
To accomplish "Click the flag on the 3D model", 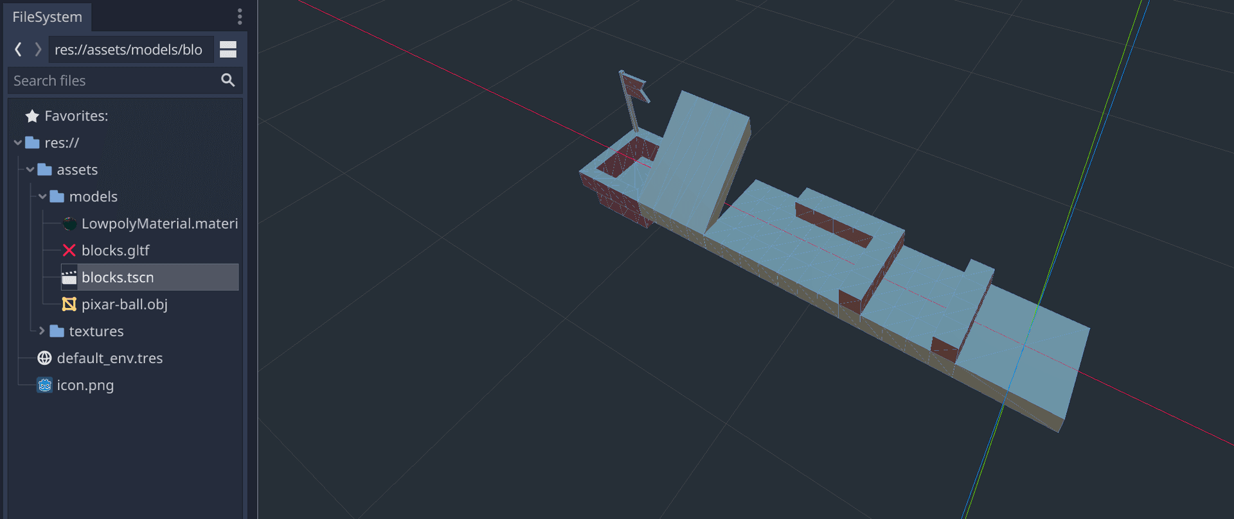I will pyautogui.click(x=636, y=89).
